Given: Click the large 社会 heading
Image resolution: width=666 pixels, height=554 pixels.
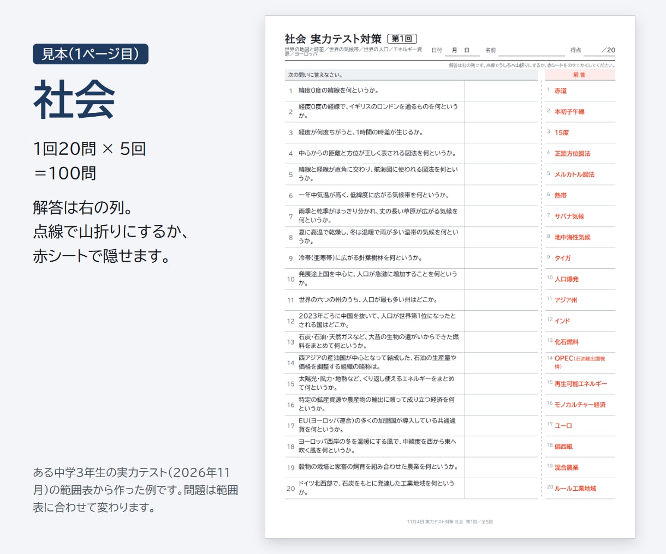Looking at the screenshot, I should [x=74, y=99].
